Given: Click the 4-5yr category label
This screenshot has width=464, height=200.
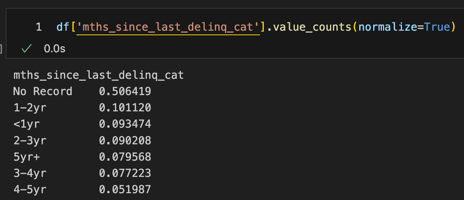Looking at the screenshot, I should pos(30,189).
